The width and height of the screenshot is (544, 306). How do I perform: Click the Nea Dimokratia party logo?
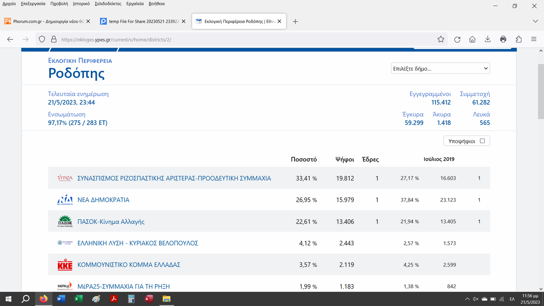pyautogui.click(x=65, y=200)
